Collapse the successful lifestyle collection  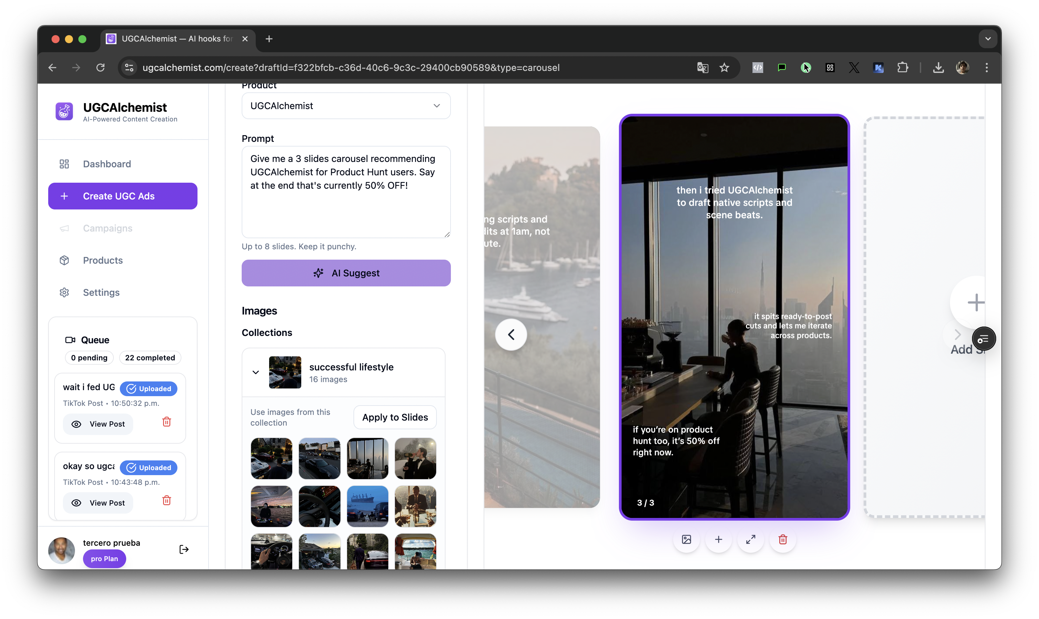tap(256, 372)
